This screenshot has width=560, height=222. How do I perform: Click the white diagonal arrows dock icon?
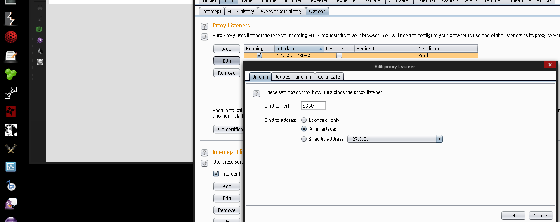click(x=10, y=93)
